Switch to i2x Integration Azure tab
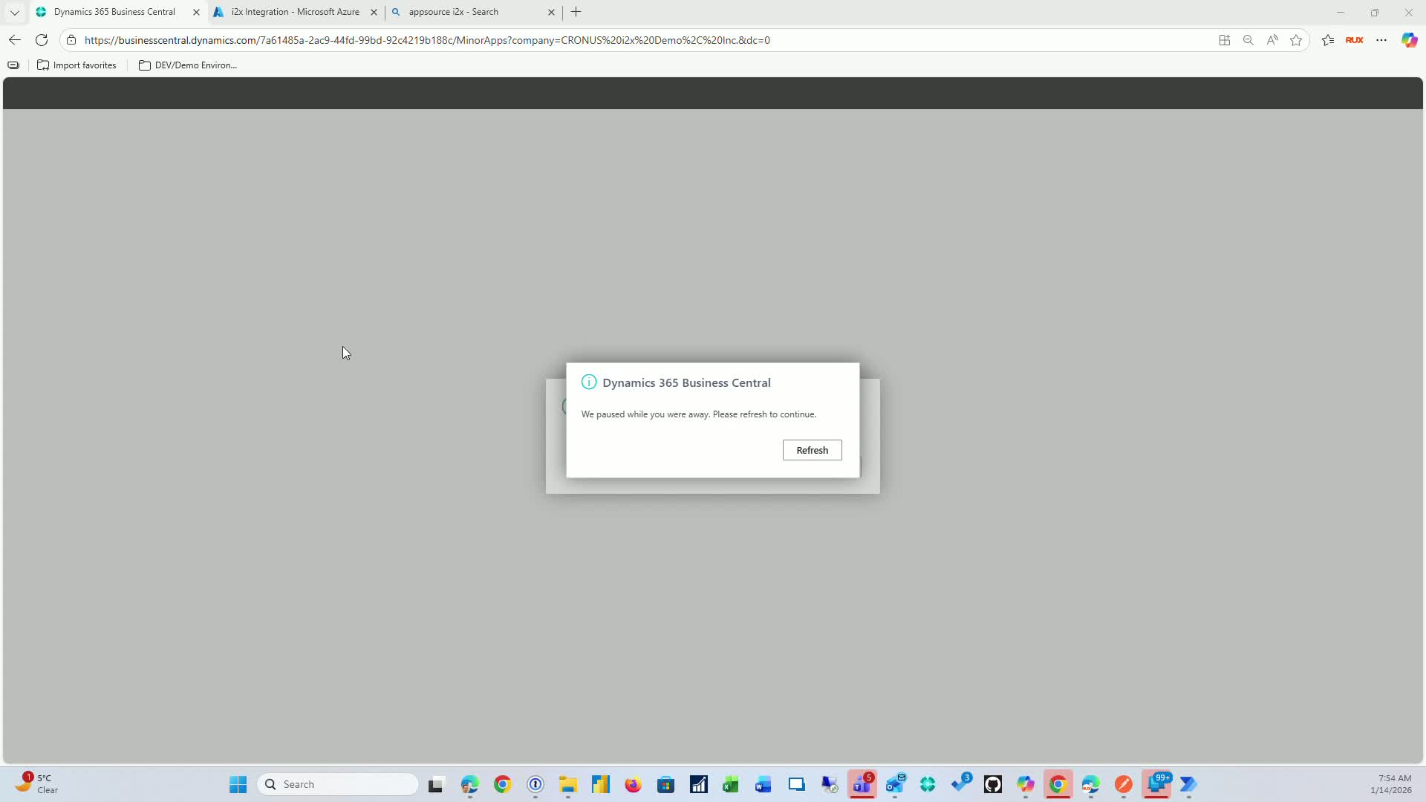 point(295,12)
